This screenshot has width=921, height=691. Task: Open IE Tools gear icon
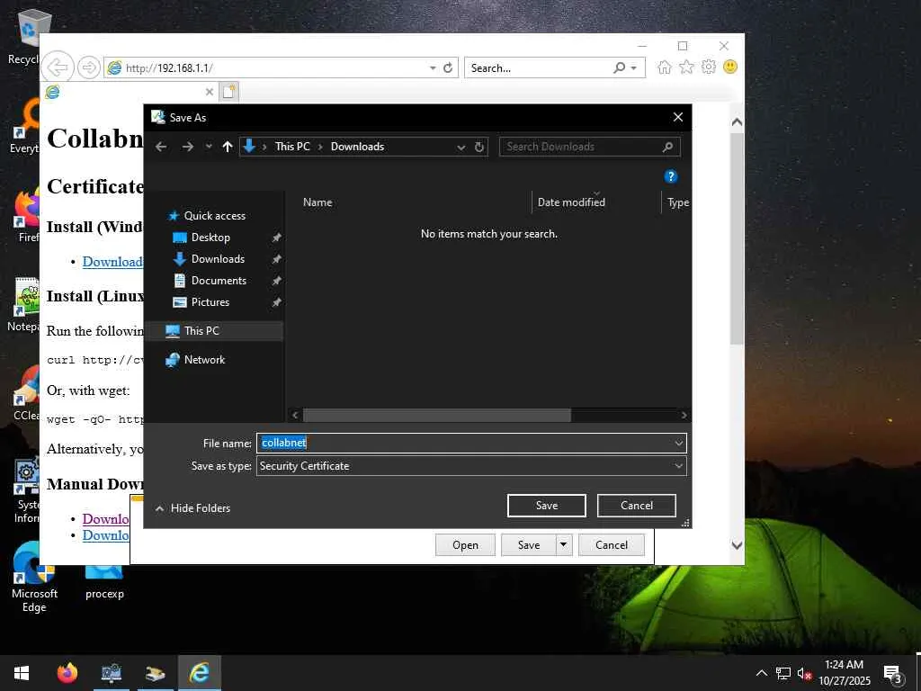(x=709, y=67)
